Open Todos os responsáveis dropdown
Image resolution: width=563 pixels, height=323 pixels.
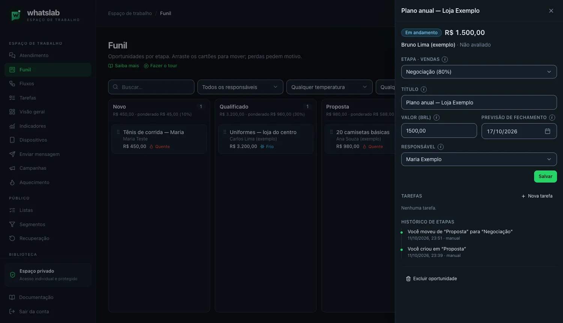(x=240, y=87)
